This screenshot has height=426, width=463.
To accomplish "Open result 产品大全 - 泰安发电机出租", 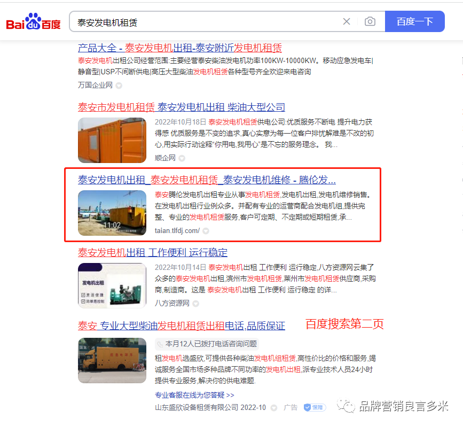I will click(180, 48).
